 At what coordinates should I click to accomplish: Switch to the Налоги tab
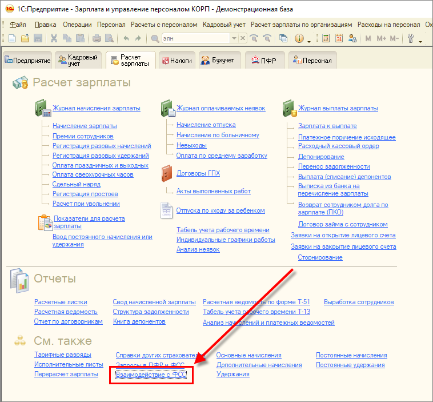pos(177,61)
